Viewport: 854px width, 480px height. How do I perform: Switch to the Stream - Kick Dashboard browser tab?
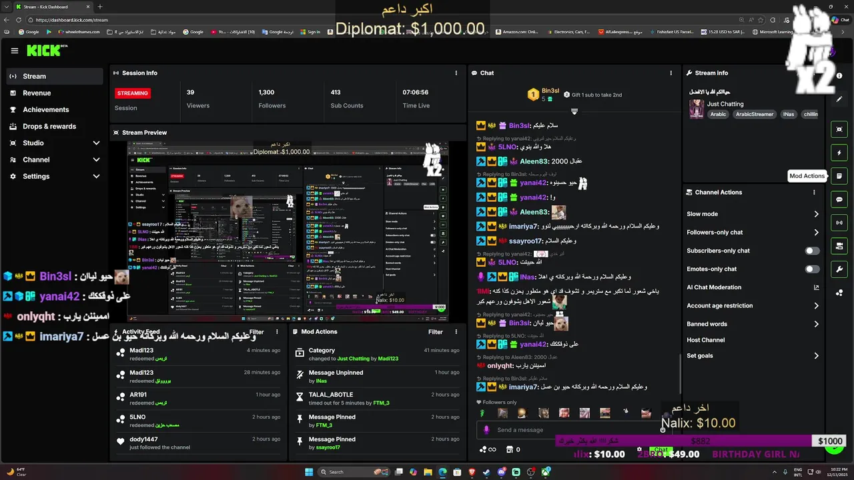click(52, 7)
